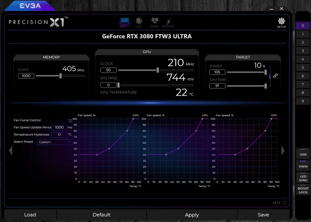Click the Temperature Hysteresis field

(x=59, y=135)
